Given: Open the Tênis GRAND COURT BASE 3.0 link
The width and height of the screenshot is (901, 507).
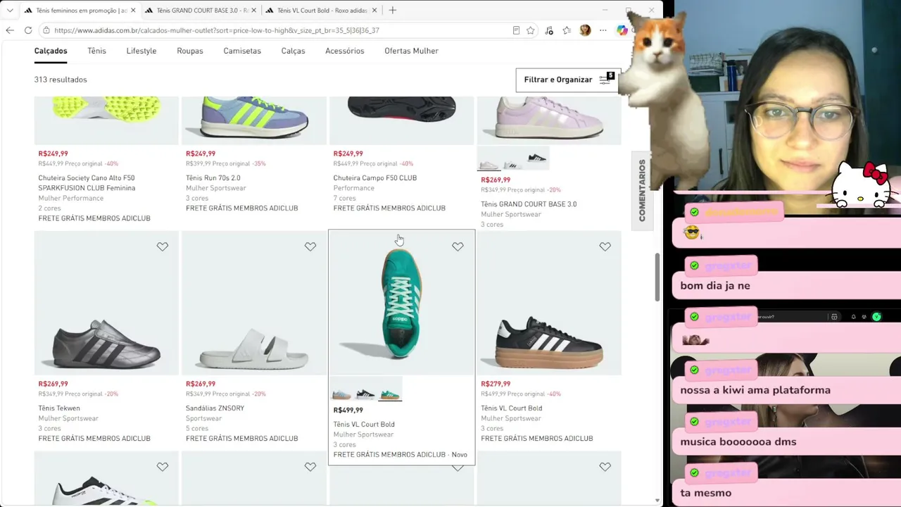Looking at the screenshot, I should click(529, 204).
